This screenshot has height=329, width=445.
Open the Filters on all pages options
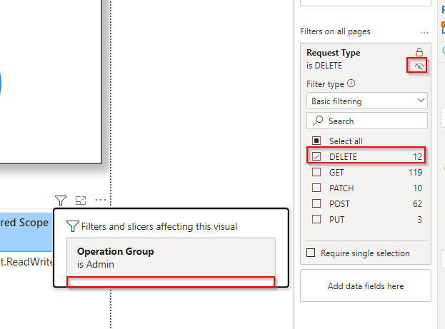point(424,33)
